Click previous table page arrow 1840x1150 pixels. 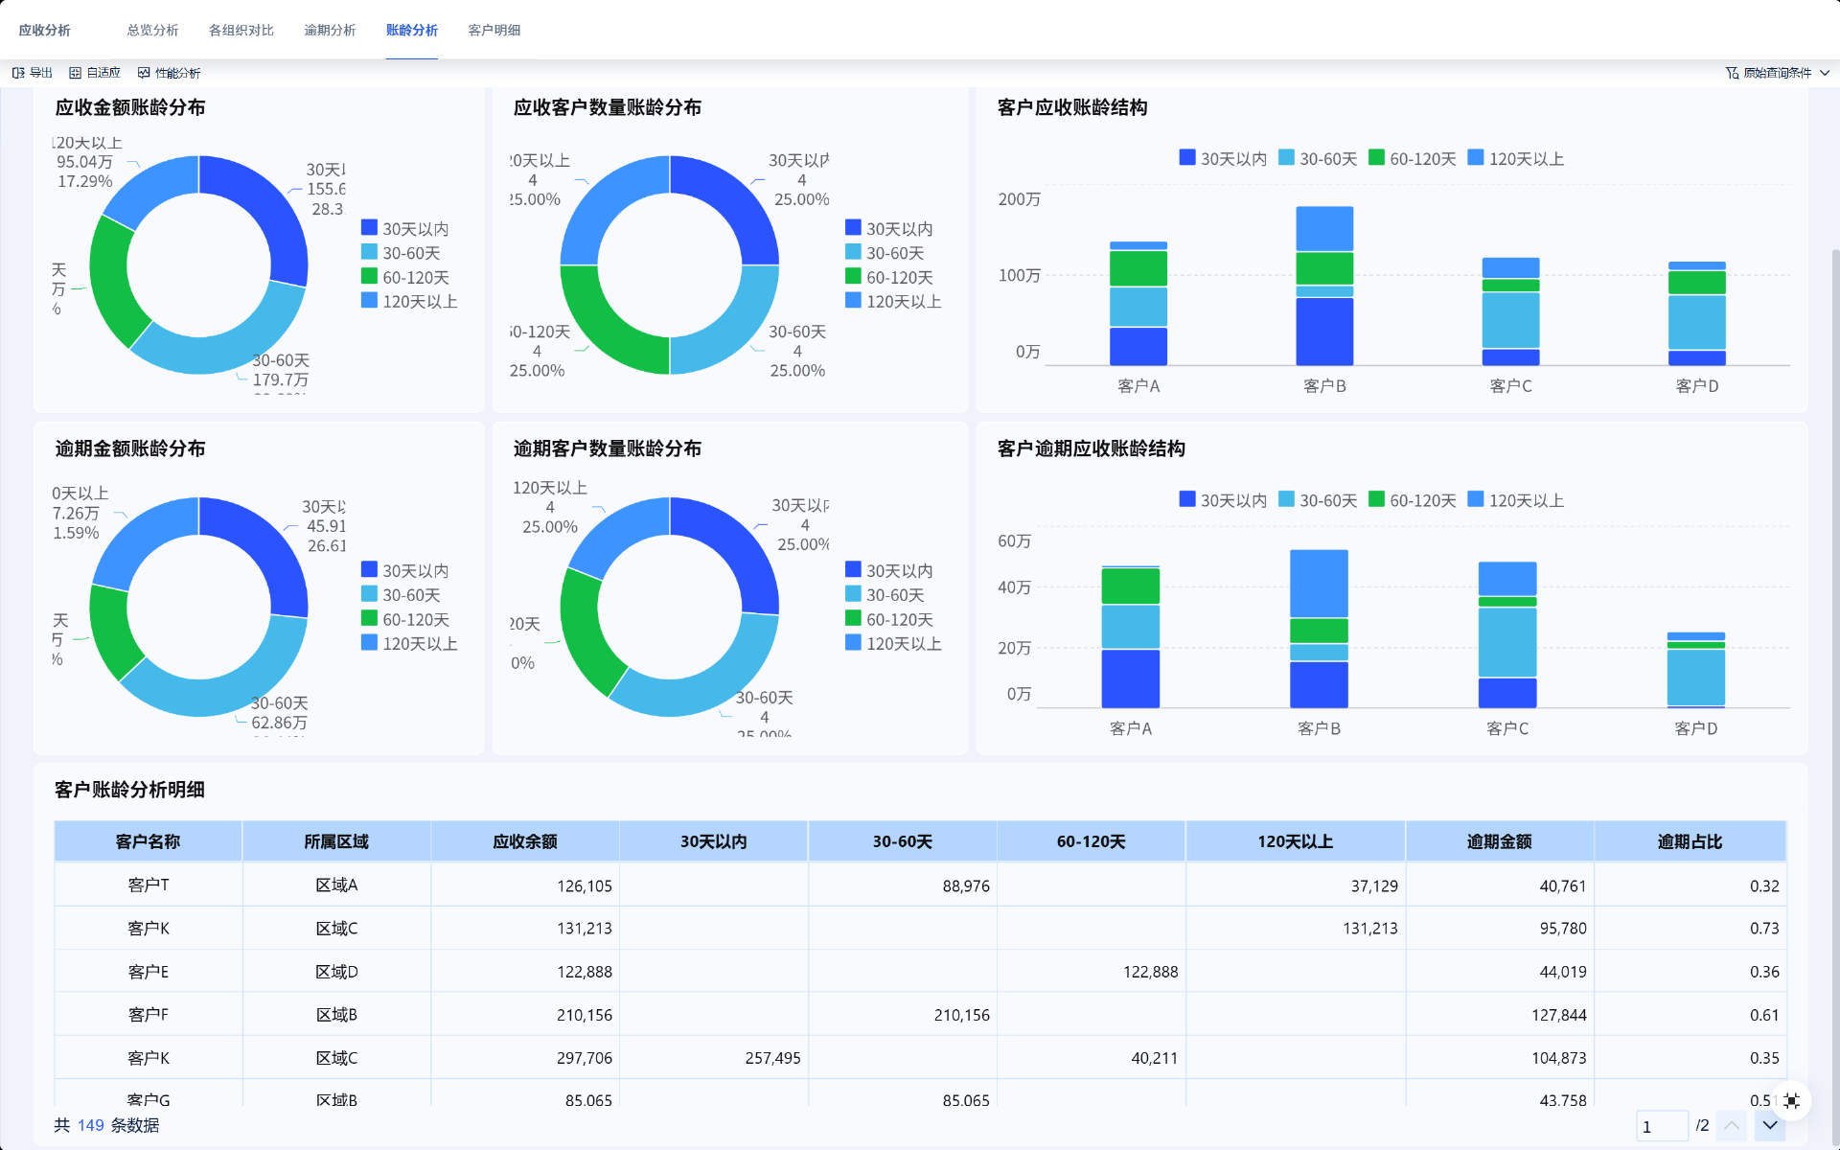[x=1732, y=1125]
